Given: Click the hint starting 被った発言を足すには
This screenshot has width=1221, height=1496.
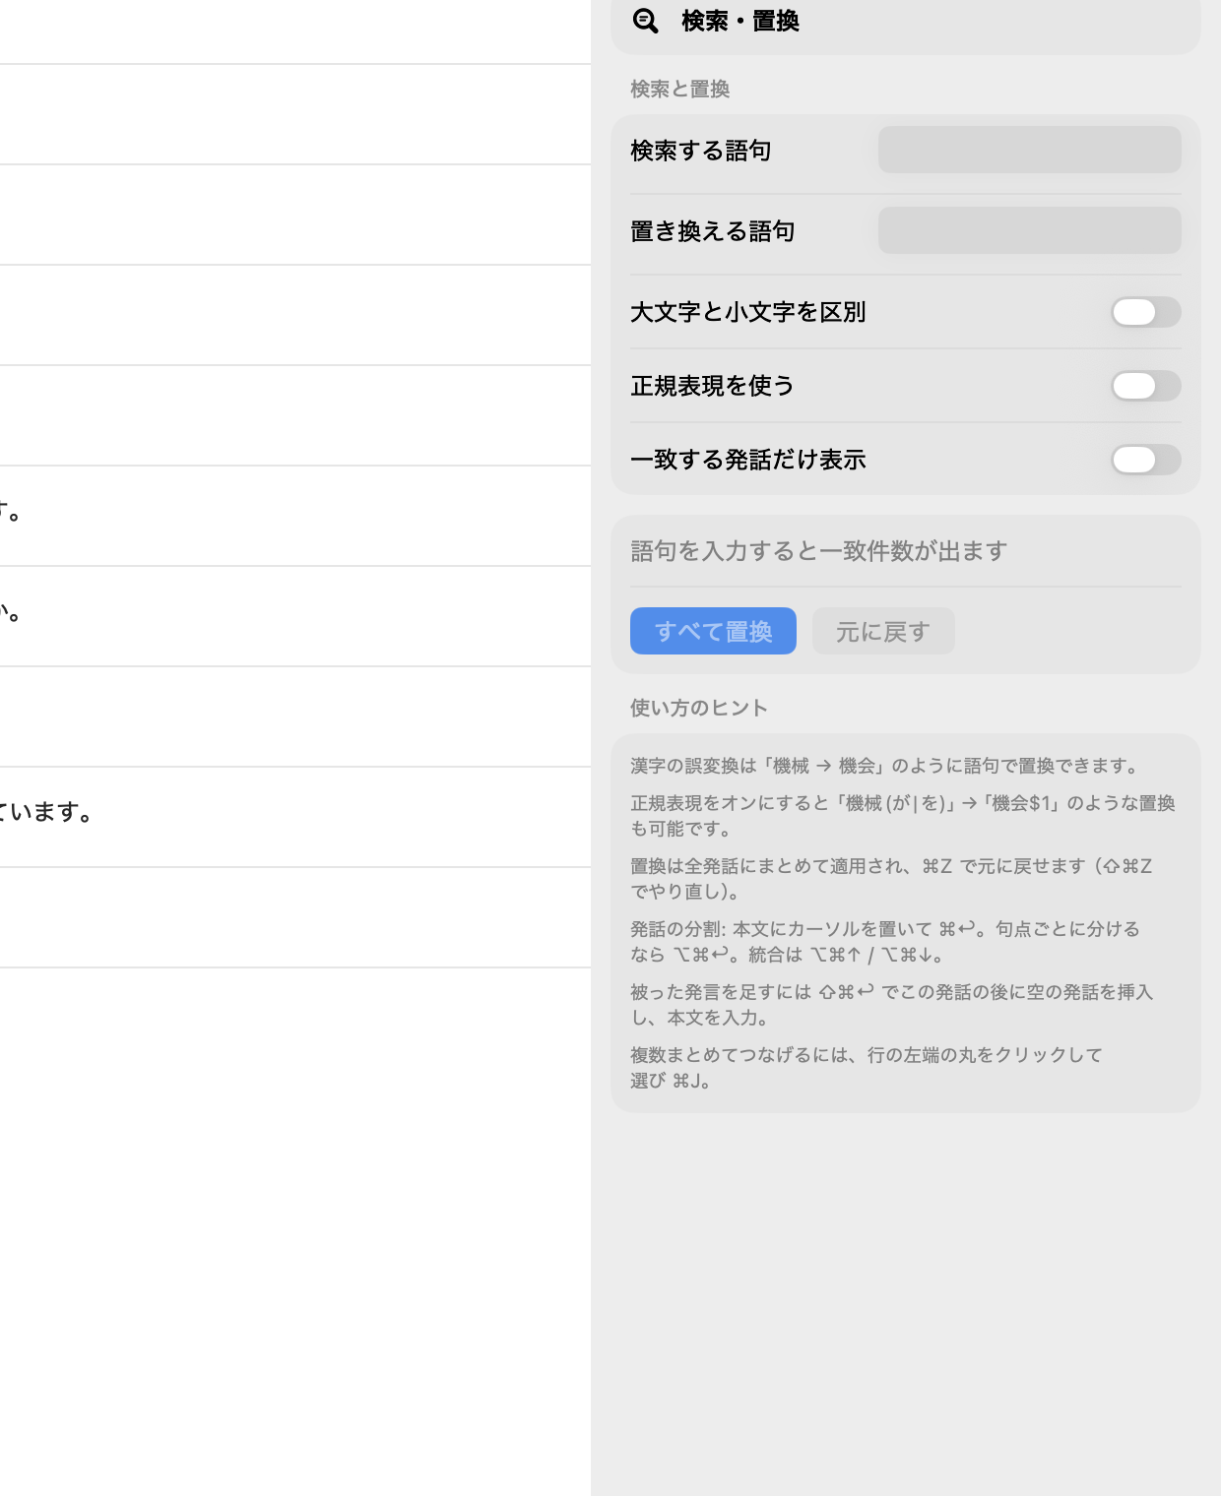Looking at the screenshot, I should pyautogui.click(x=891, y=1005).
